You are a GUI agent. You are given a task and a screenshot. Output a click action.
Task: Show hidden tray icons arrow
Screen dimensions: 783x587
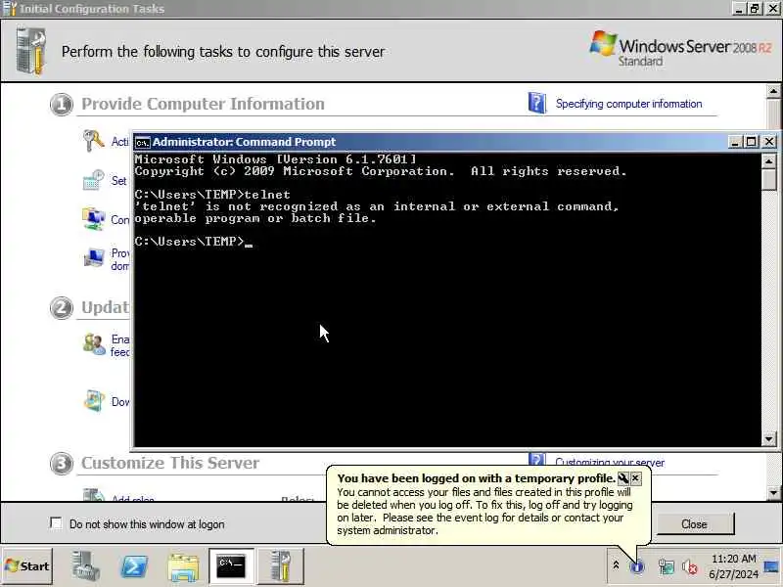tap(616, 565)
